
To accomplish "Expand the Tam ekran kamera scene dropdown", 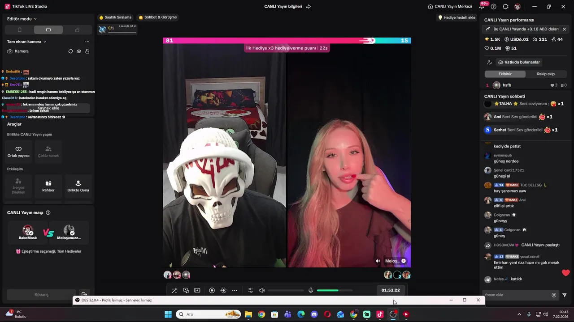I will 27,42.
